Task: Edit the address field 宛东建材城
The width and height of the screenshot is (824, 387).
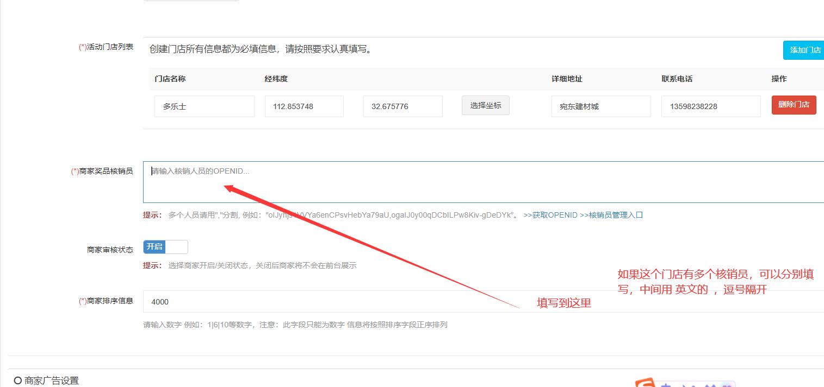Action: coord(601,106)
